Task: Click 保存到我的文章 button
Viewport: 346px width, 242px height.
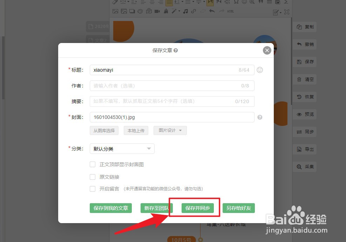Action: (111, 208)
